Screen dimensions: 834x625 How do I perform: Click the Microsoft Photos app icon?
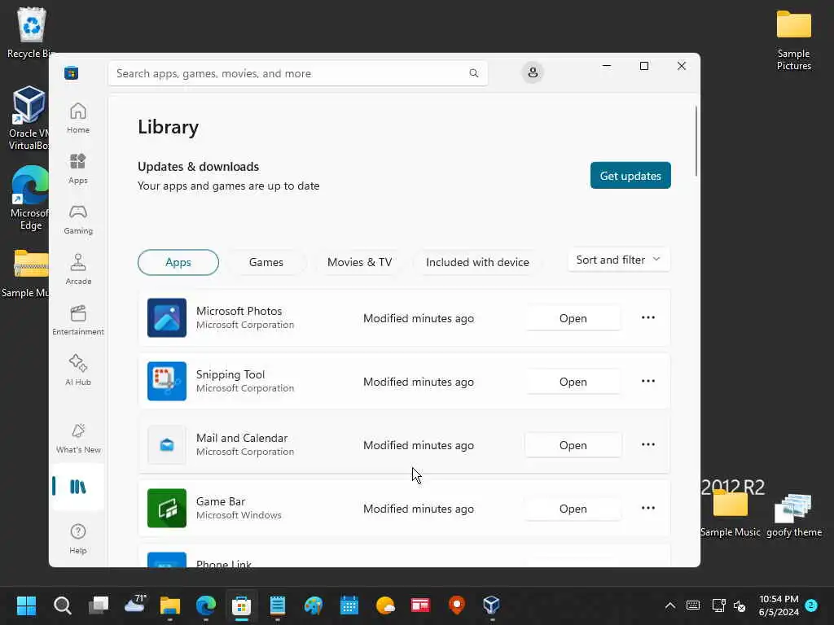[167, 318]
